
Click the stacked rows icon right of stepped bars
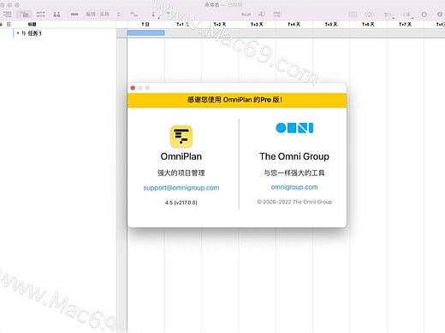tap(277, 15)
